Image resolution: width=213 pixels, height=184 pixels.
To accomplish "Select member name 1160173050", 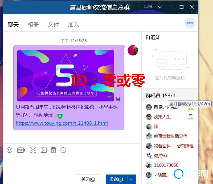I will click(166, 165).
